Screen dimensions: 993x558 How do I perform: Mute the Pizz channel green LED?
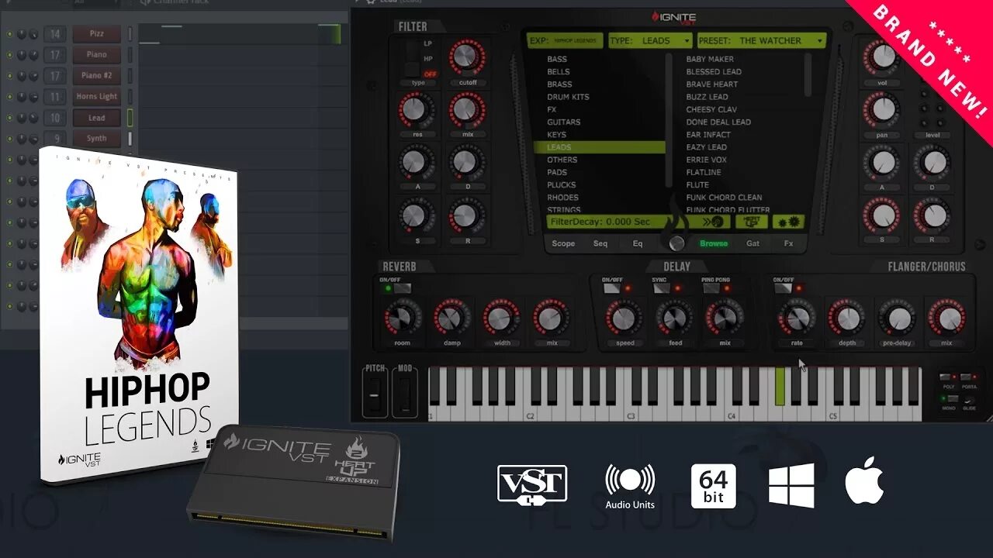point(9,34)
